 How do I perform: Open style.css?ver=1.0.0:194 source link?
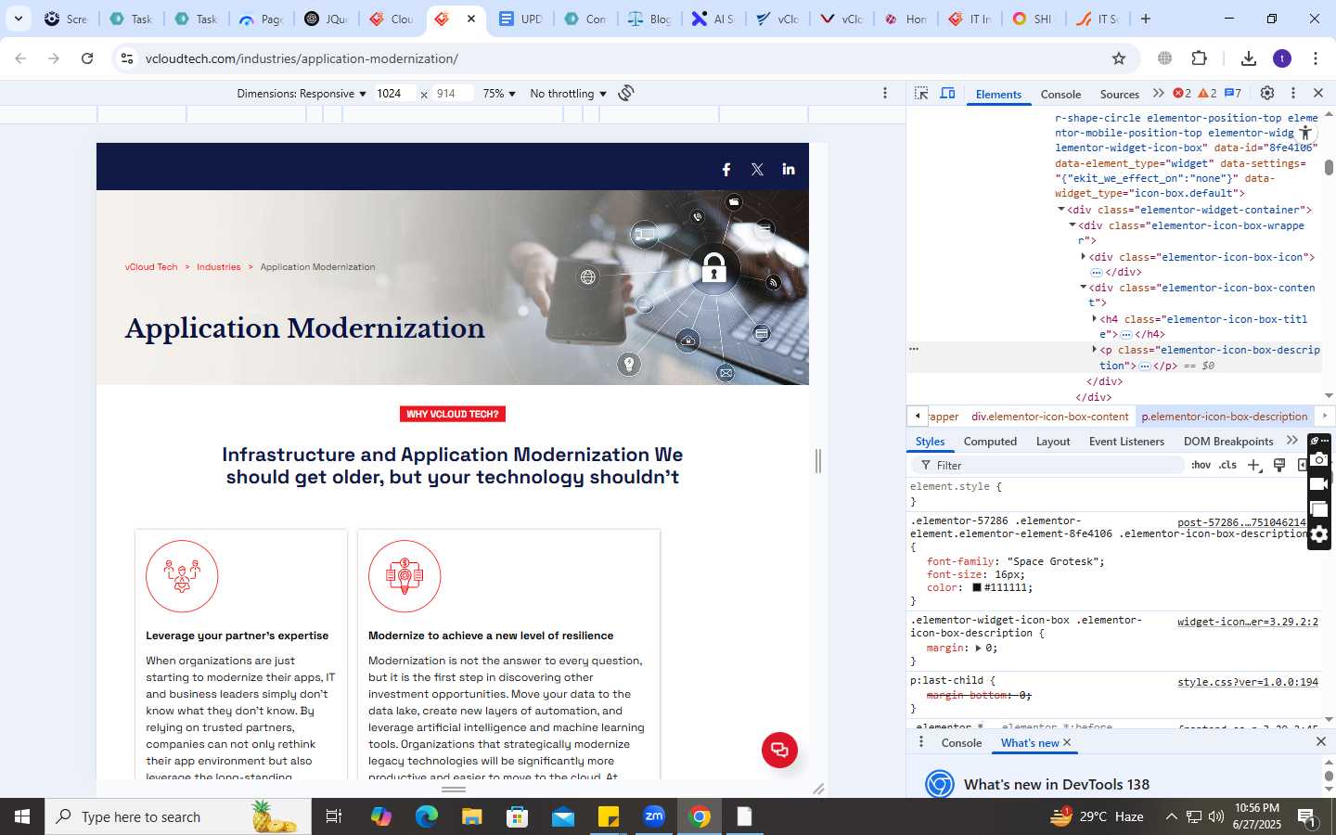click(1247, 682)
